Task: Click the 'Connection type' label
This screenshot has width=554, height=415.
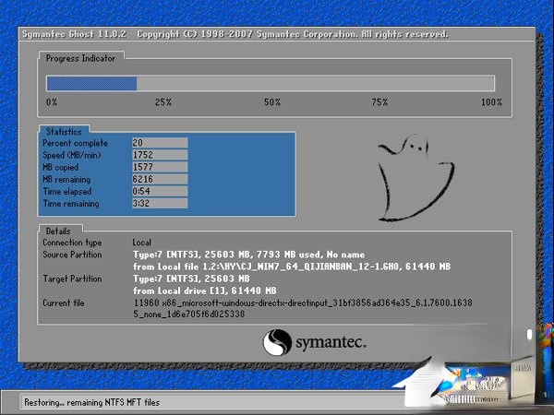Action: coord(72,243)
